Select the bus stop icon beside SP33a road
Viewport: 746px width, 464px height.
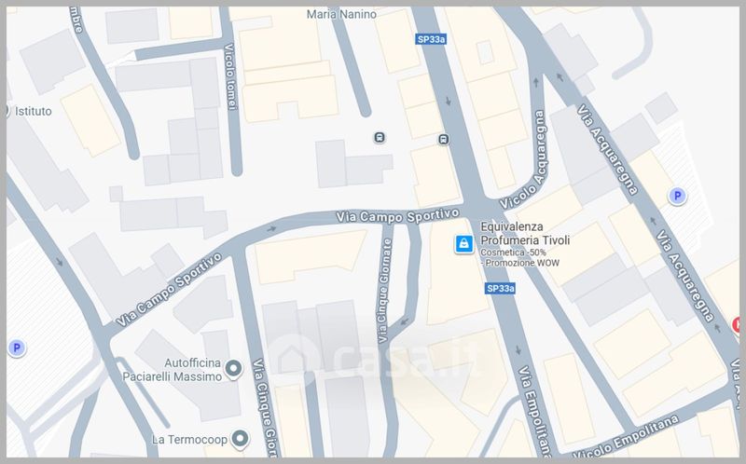tap(444, 140)
